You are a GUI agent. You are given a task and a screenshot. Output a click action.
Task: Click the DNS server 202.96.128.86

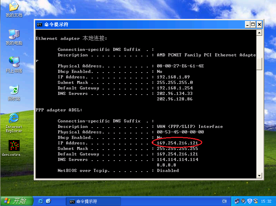pos(175,99)
